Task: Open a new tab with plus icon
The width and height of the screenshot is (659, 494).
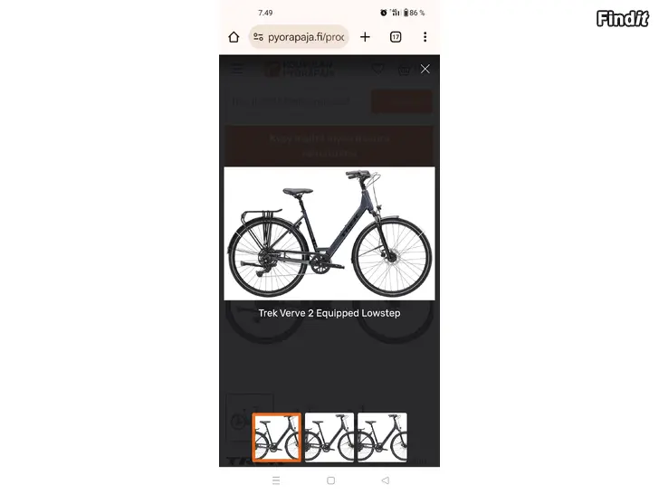Action: point(365,37)
